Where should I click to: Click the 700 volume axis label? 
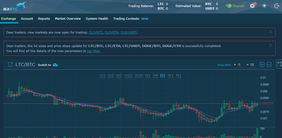point(262,129)
